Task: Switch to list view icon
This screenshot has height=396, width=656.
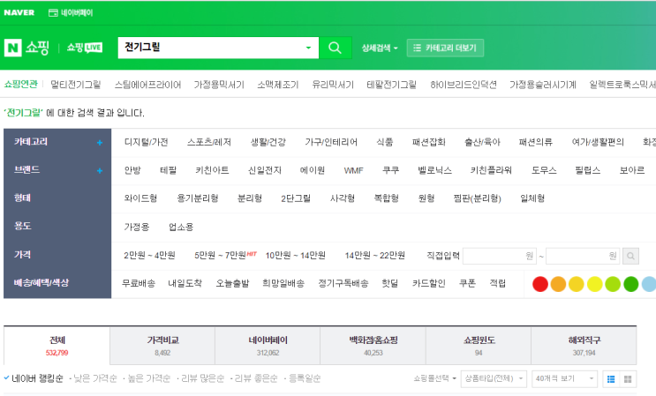Action: click(611, 379)
